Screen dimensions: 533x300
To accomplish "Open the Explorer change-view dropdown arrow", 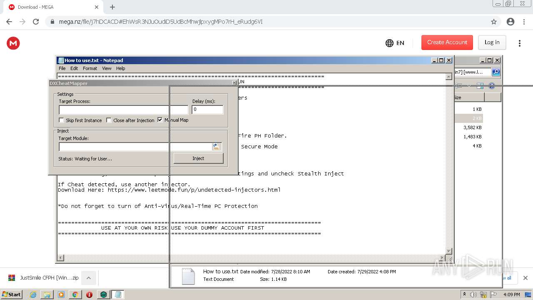I will (470, 86).
